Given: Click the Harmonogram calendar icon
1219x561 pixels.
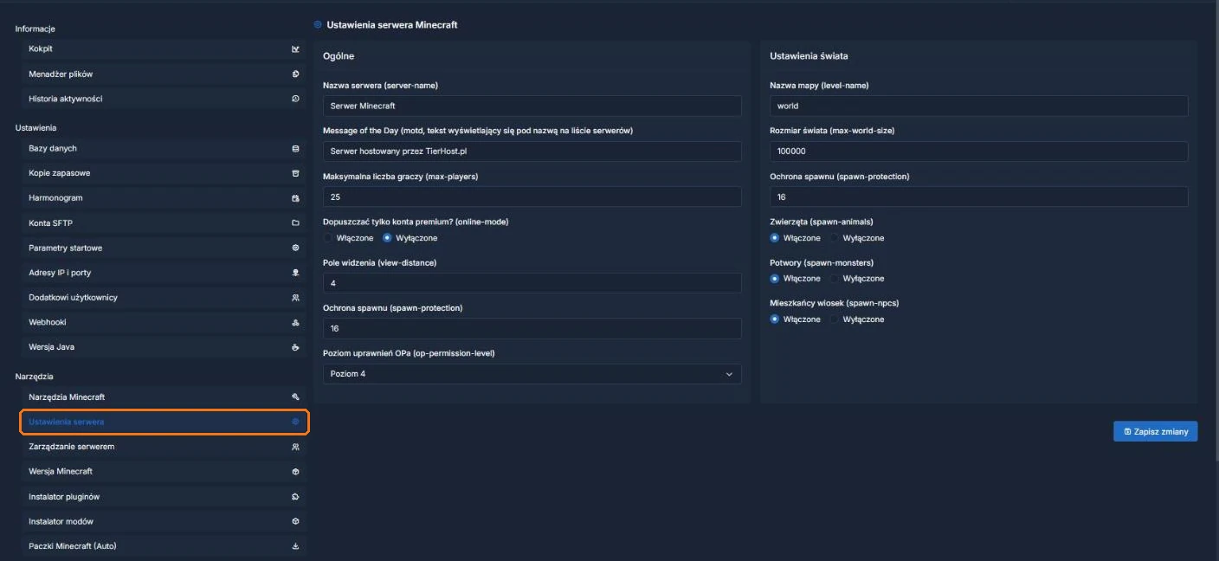Looking at the screenshot, I should click(x=295, y=198).
